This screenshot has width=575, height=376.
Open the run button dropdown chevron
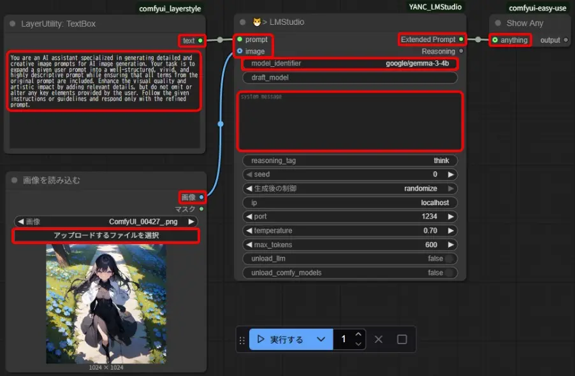coord(321,339)
